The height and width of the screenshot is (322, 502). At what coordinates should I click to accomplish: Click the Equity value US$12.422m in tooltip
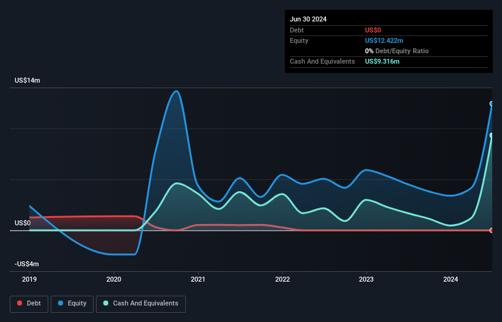(384, 40)
